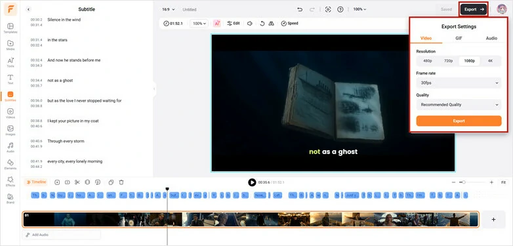Open the Edit adjustments button
The image size is (513, 246).
tap(234, 23)
